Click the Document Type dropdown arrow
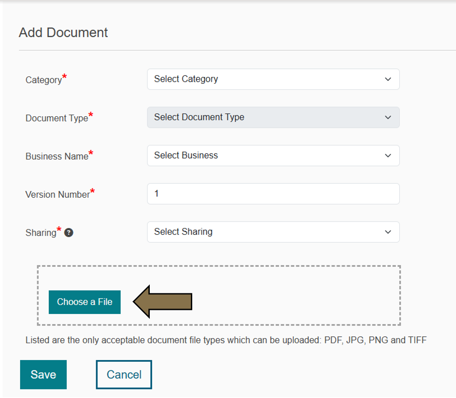This screenshot has width=456, height=398. (388, 117)
